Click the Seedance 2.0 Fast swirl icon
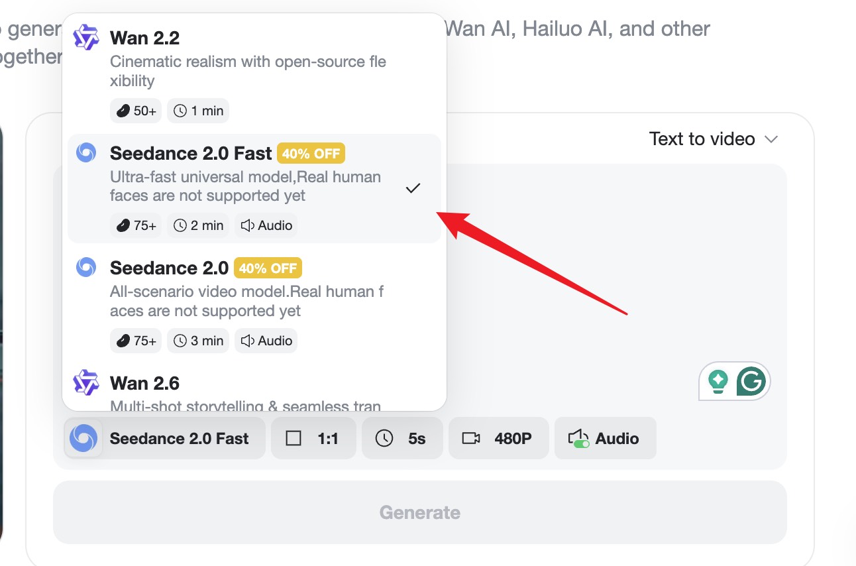The height and width of the screenshot is (566, 856). tap(86, 152)
